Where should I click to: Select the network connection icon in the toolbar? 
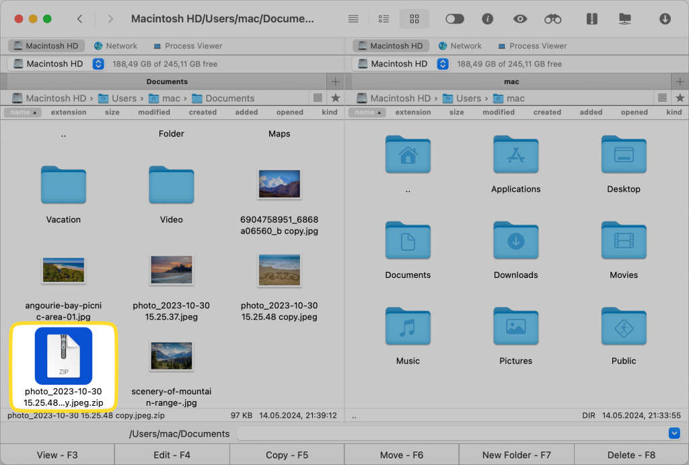627,19
